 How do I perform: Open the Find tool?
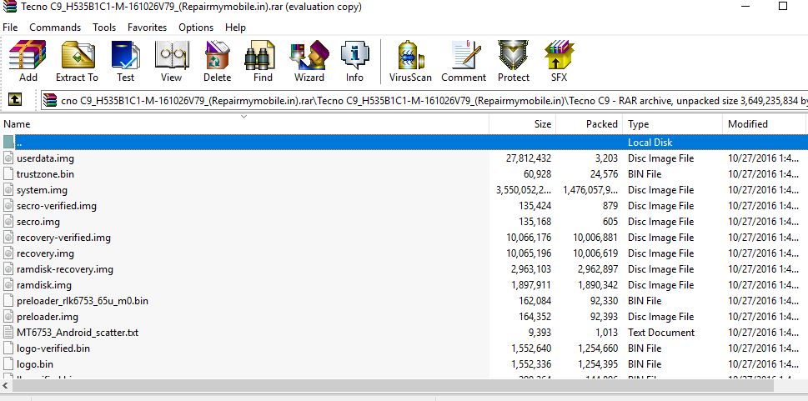point(263,61)
